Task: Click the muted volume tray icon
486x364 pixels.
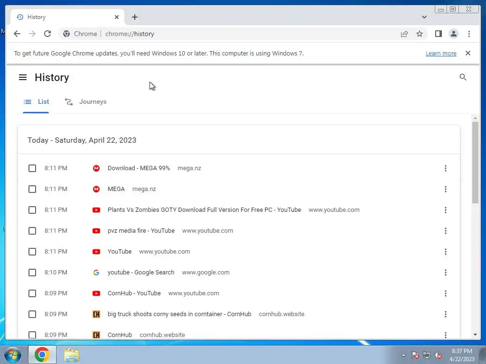Action: point(438,355)
